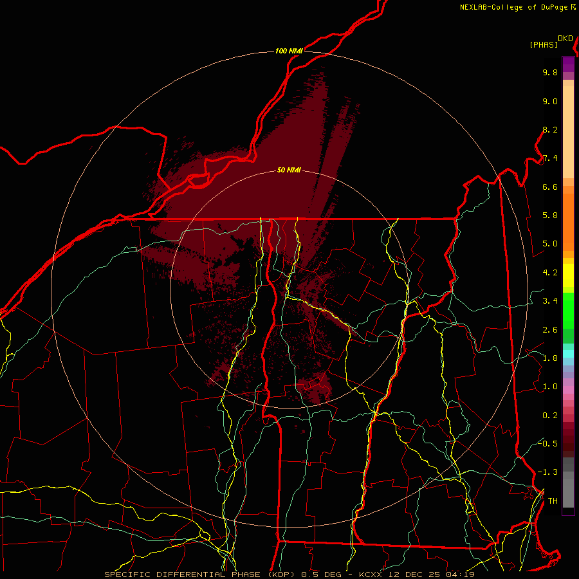Click the 6.6 value on color scale
This screenshot has height=579, width=579.
point(550,187)
